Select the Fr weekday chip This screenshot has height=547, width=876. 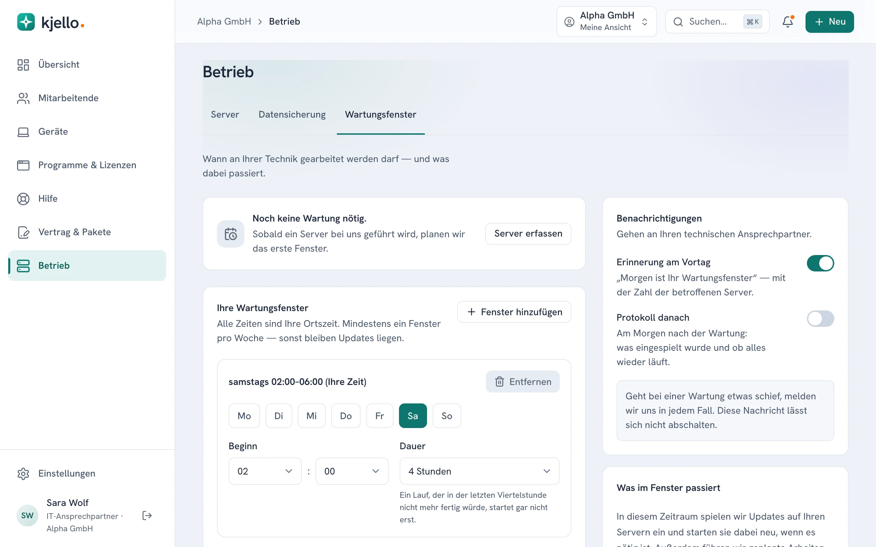pos(379,416)
